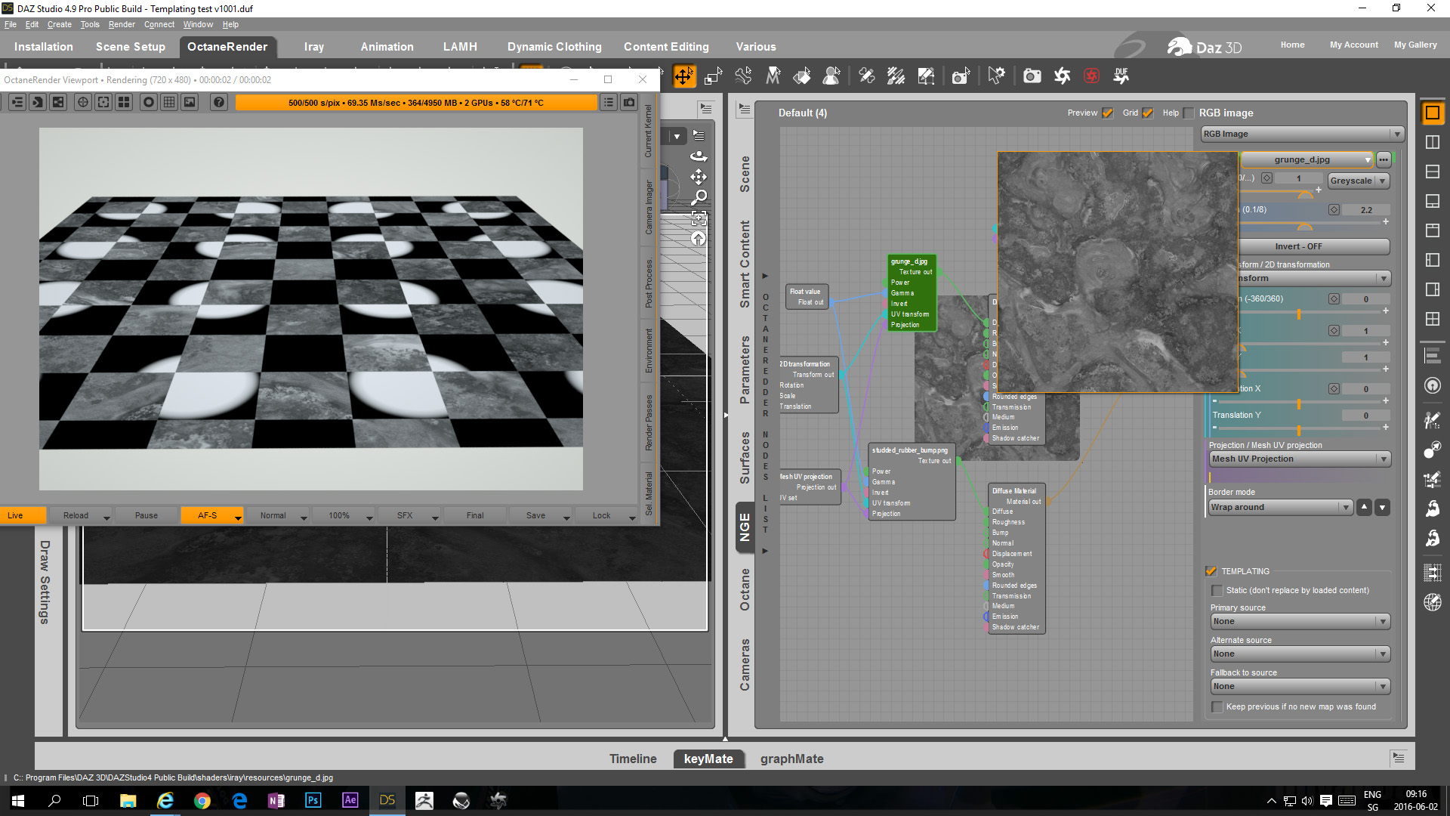
Task: Open the Render menu
Action: 121,24
